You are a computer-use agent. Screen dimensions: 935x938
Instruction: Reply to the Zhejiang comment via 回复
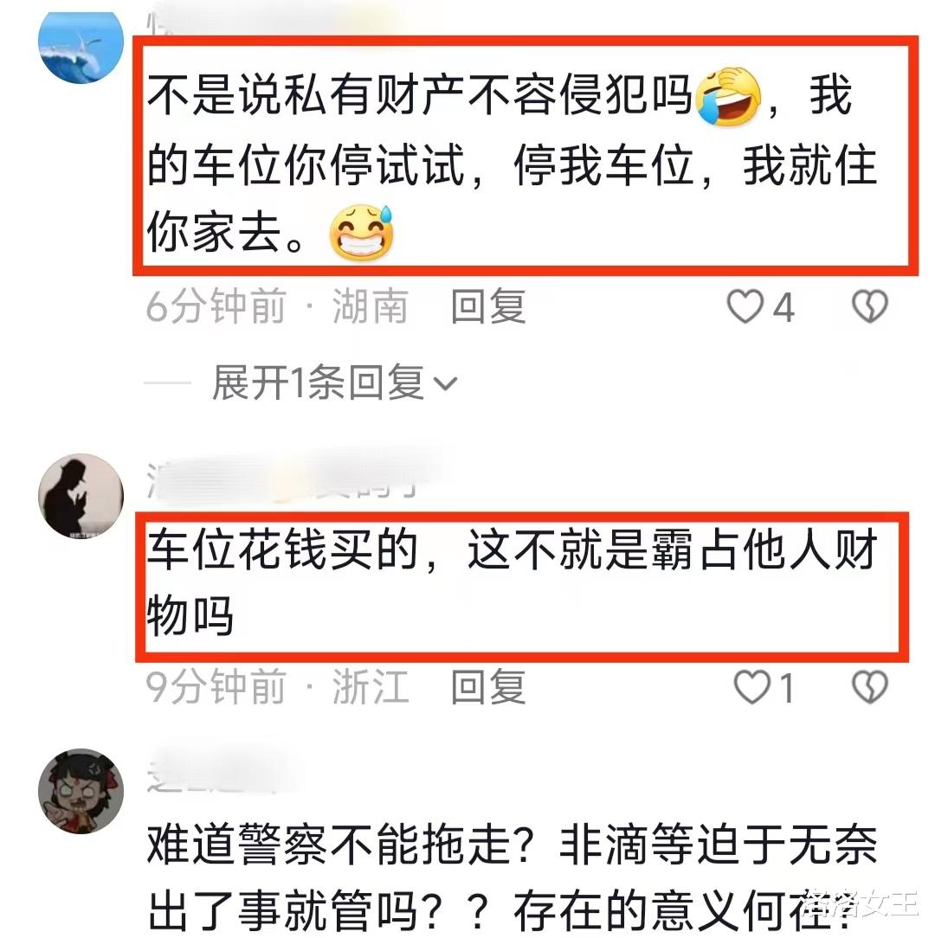[488, 686]
